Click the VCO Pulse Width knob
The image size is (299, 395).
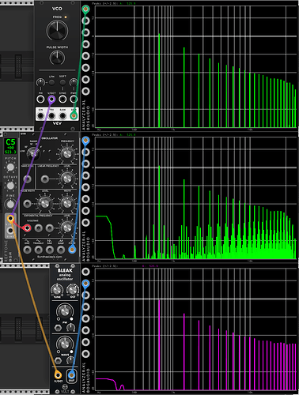57,58
